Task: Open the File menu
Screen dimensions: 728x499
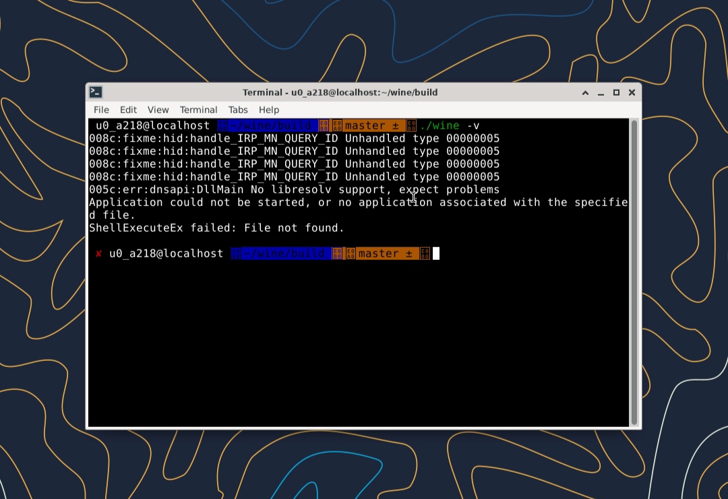Action: 101,110
